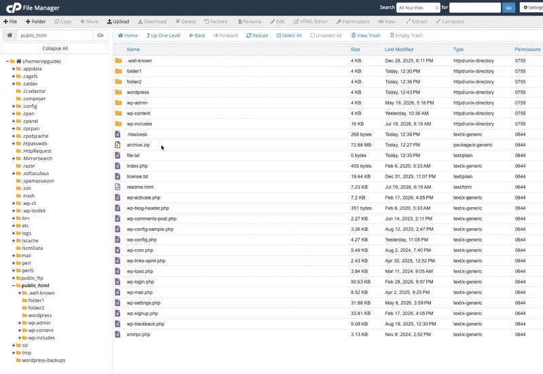Click the file.txt file icon
The width and height of the screenshot is (543, 374).
(117, 155)
